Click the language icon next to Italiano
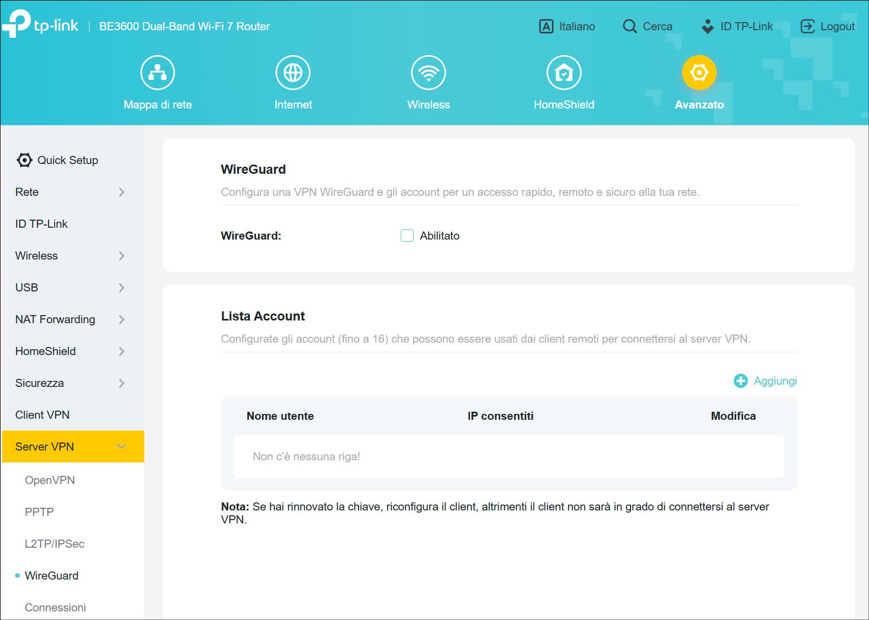Image resolution: width=869 pixels, height=620 pixels. [x=546, y=26]
